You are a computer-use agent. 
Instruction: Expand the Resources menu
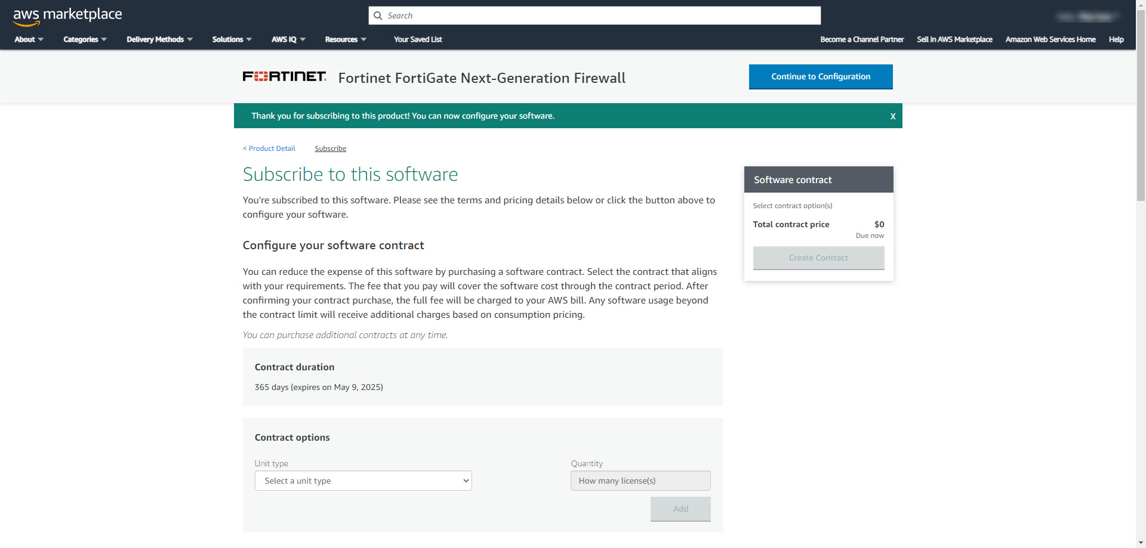tap(346, 39)
